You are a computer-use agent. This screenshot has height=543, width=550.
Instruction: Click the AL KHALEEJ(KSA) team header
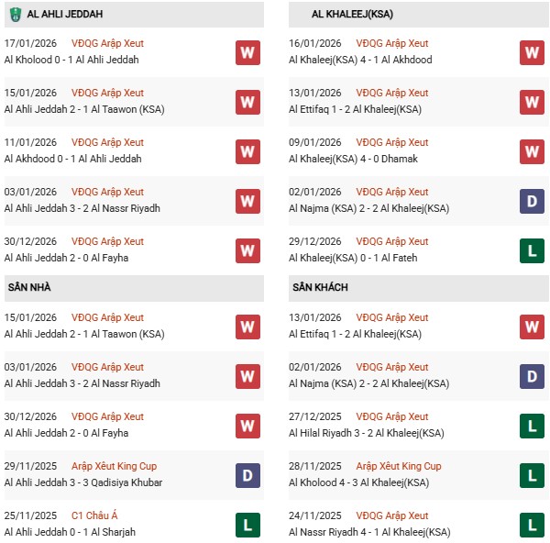355,15
